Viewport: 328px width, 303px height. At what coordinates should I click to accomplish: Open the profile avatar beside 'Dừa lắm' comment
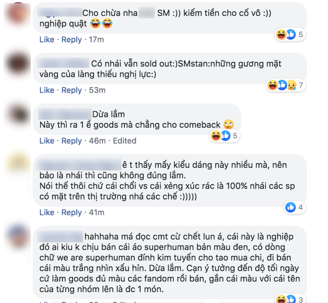[18, 115]
